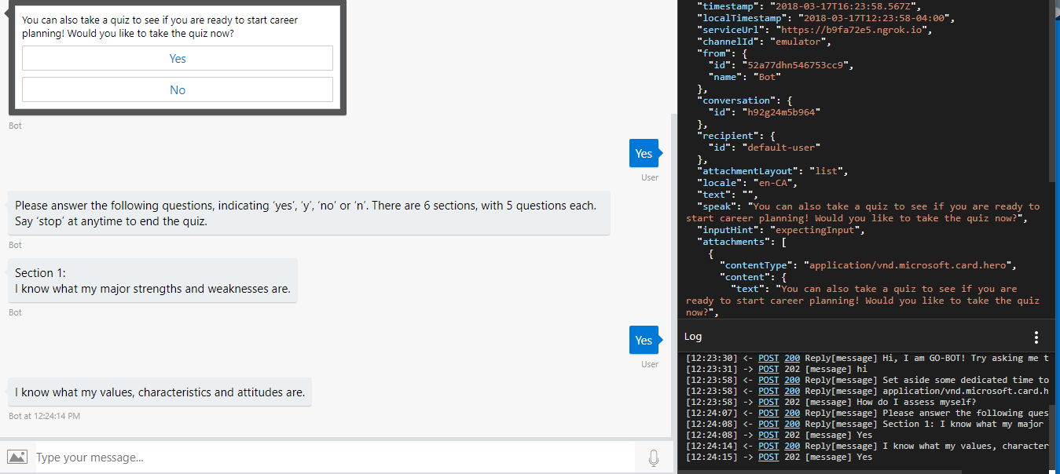The width and height of the screenshot is (1060, 474).
Task: Open the POST 200 entry logged at 12:24:07
Action: 768,413
